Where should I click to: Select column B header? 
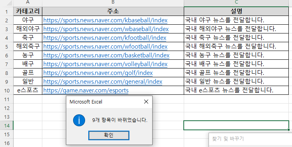click(113, 2)
